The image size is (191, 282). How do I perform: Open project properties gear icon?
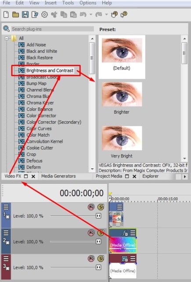(x=44, y=15)
